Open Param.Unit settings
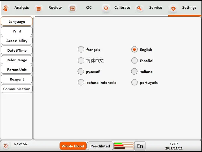The image size is (202, 152). [x=17, y=70]
